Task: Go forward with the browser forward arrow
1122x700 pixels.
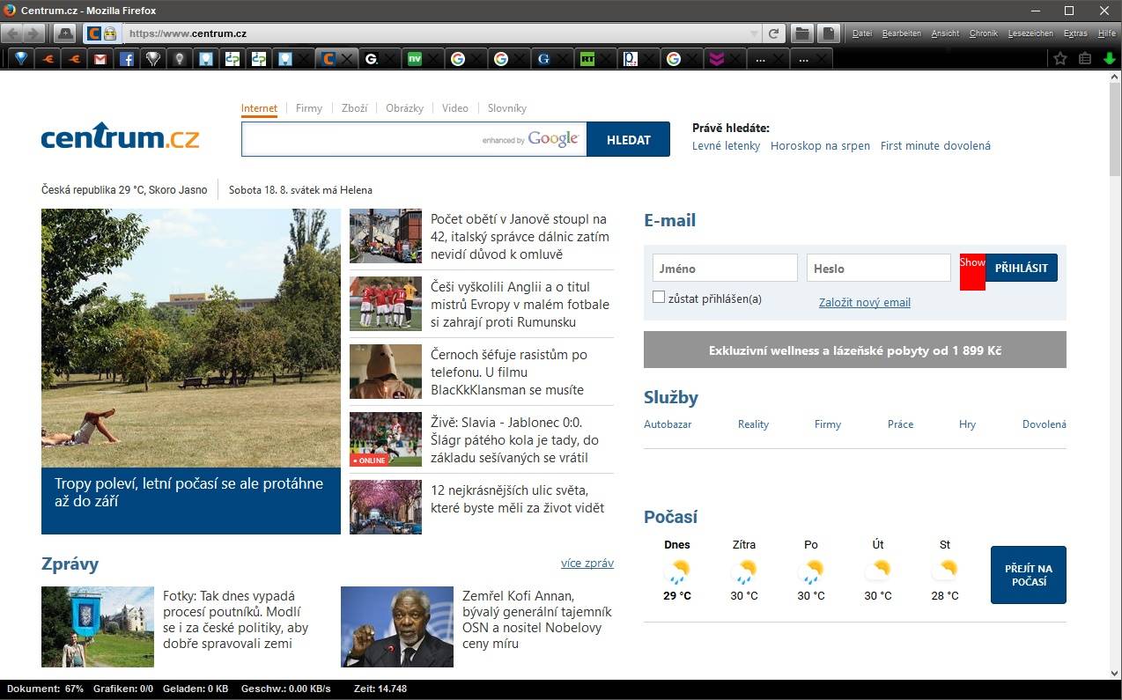Action: coord(33,34)
